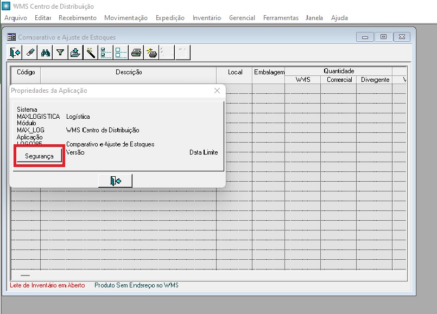Click the exit door icon in the toolbar

(x=15, y=53)
